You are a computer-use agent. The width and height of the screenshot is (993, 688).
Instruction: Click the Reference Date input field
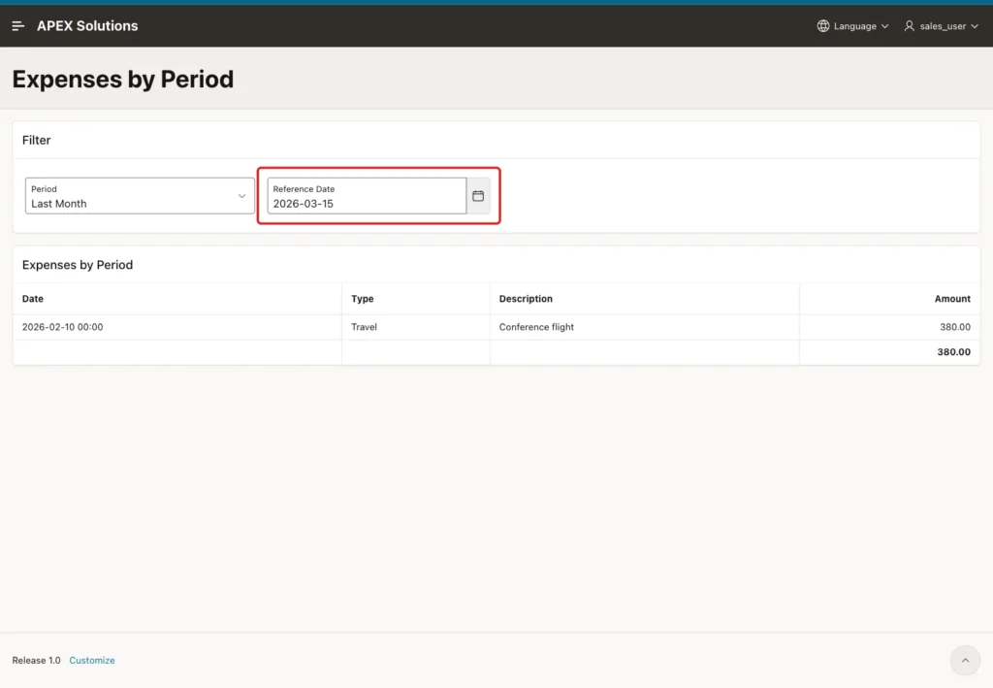coord(367,196)
